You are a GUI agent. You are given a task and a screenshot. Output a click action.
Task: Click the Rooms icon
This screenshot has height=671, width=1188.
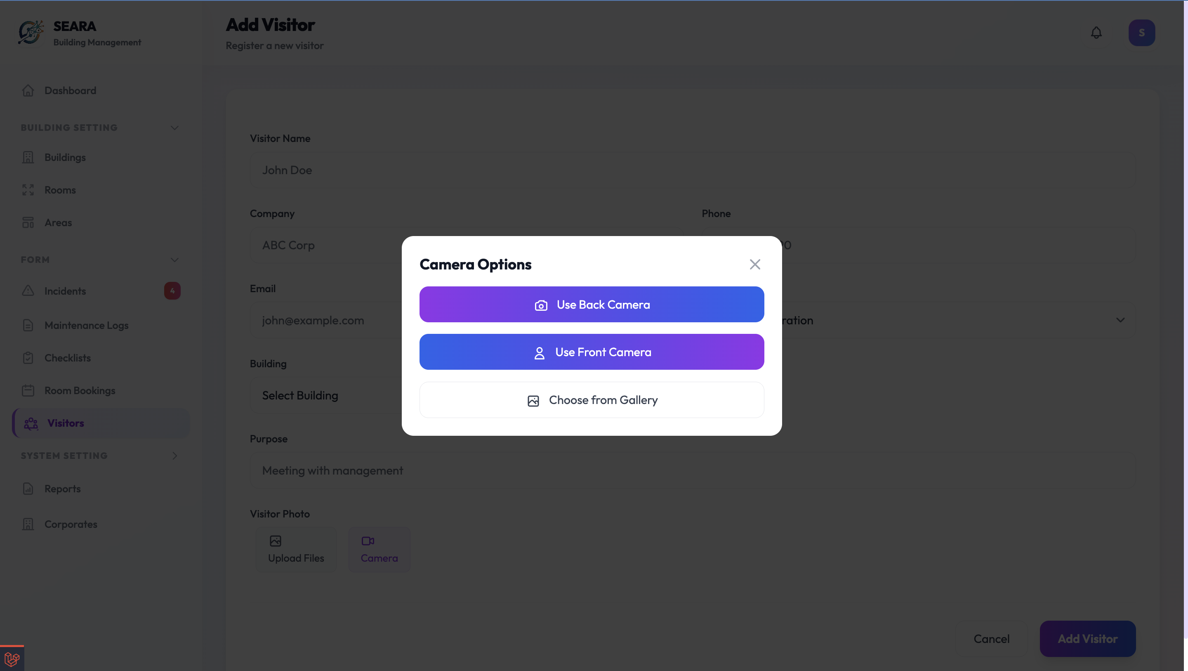pos(28,190)
